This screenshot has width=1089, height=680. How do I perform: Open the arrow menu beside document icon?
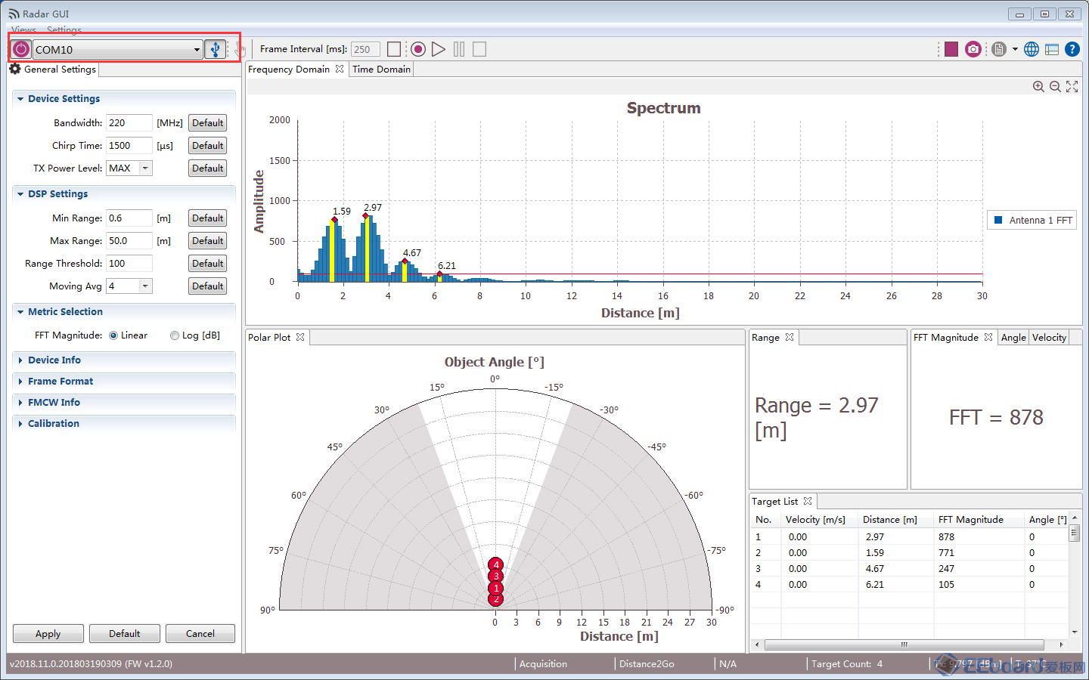point(1015,49)
